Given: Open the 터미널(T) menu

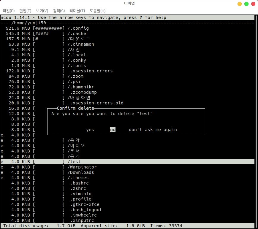Looking at the screenshot, I should (77, 11).
